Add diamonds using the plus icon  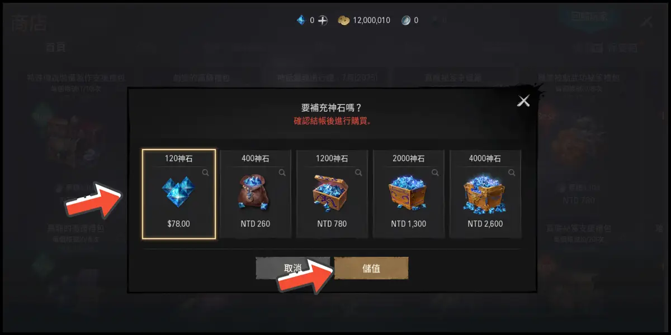click(323, 21)
